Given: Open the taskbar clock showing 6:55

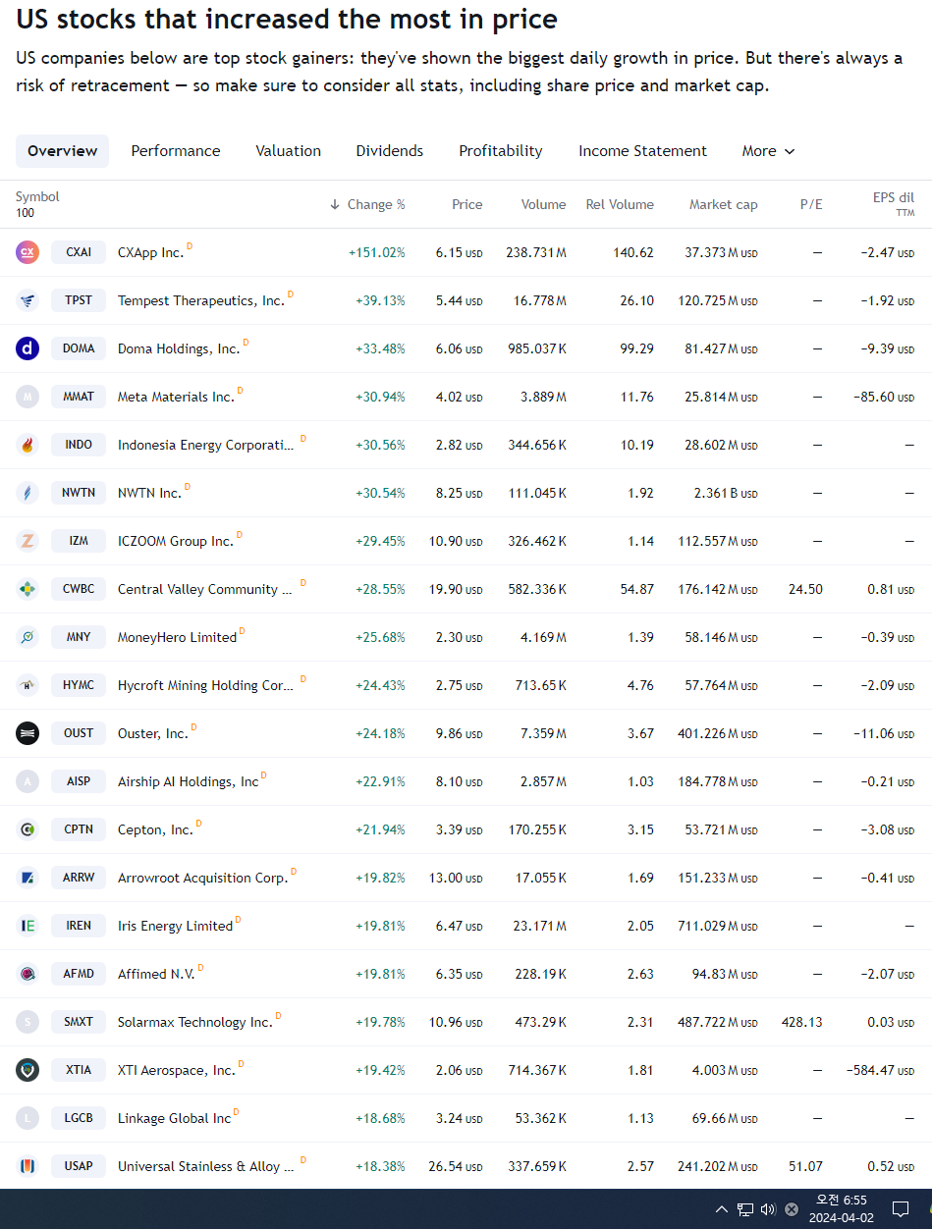Looking at the screenshot, I should (841, 1209).
